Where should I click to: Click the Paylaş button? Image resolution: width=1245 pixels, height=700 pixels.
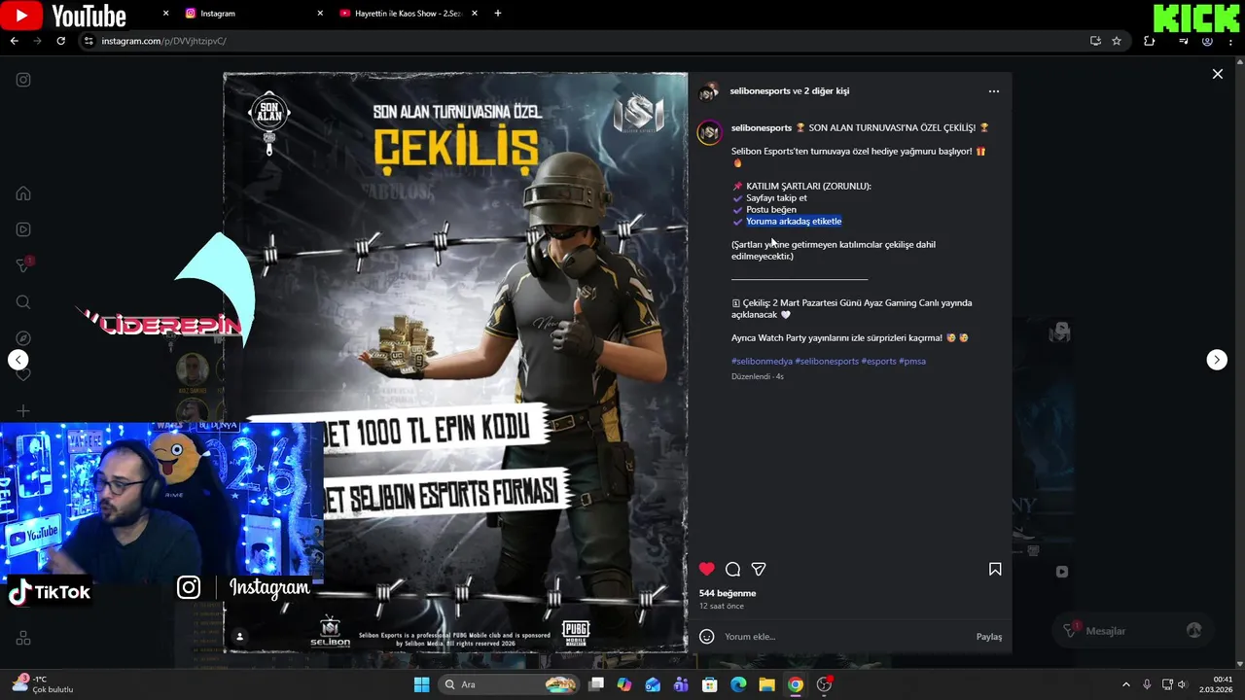coord(989,637)
